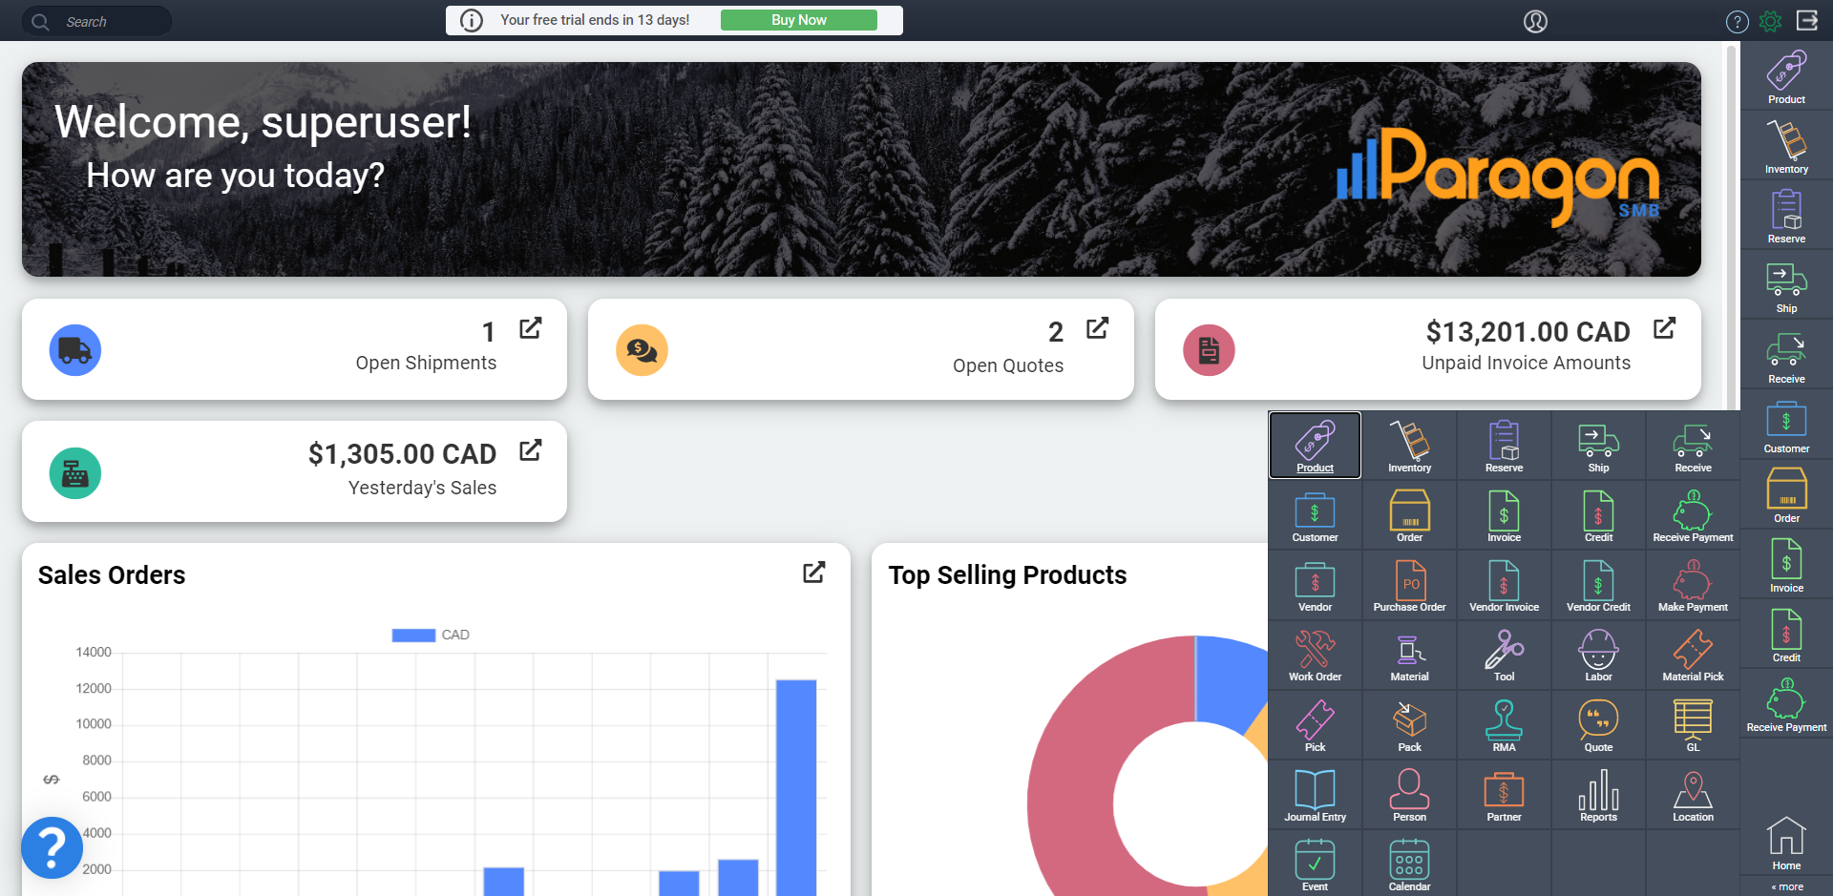Open the Calendar module
This screenshot has width=1833, height=896.
pos(1409,865)
